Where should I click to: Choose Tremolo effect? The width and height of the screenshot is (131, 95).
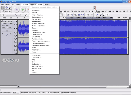tap(44, 73)
